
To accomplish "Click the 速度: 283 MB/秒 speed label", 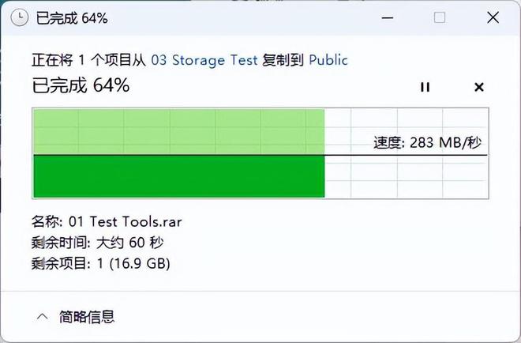I will click(427, 142).
